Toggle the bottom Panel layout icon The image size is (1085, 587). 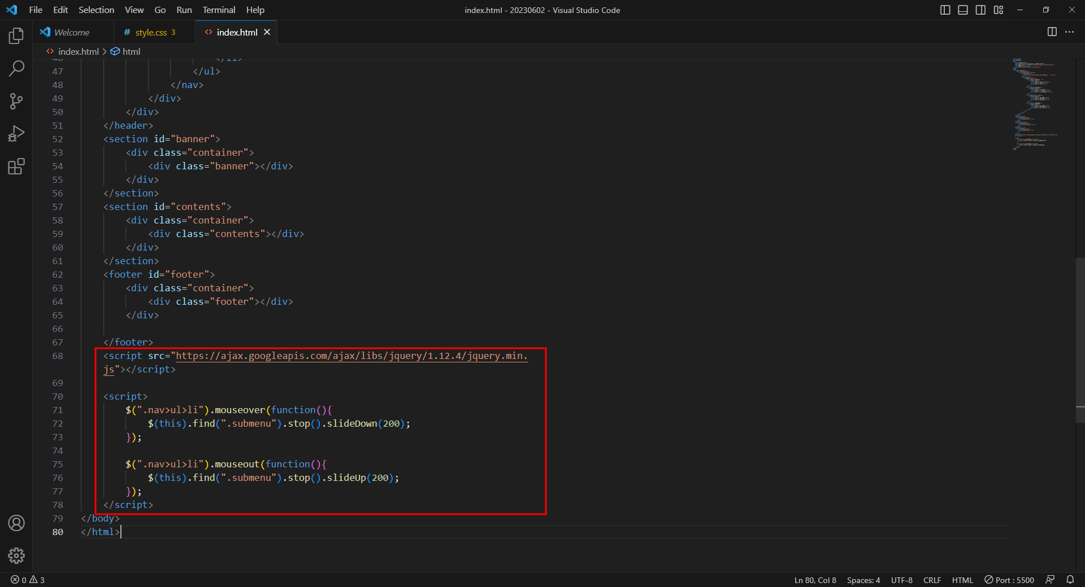pyautogui.click(x=963, y=10)
